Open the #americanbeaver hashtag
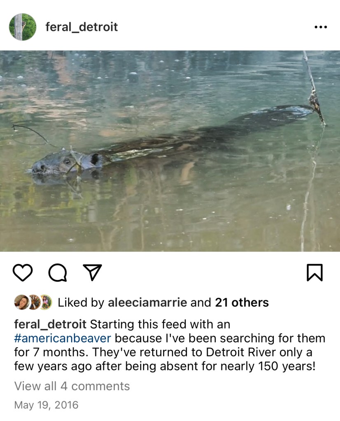 point(63,338)
